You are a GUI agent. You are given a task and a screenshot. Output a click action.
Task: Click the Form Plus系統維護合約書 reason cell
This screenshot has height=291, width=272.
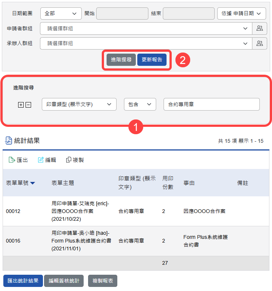(205, 241)
